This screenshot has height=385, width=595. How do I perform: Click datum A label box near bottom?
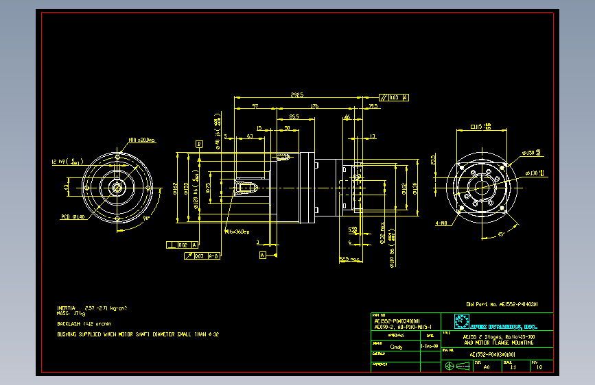263,255
